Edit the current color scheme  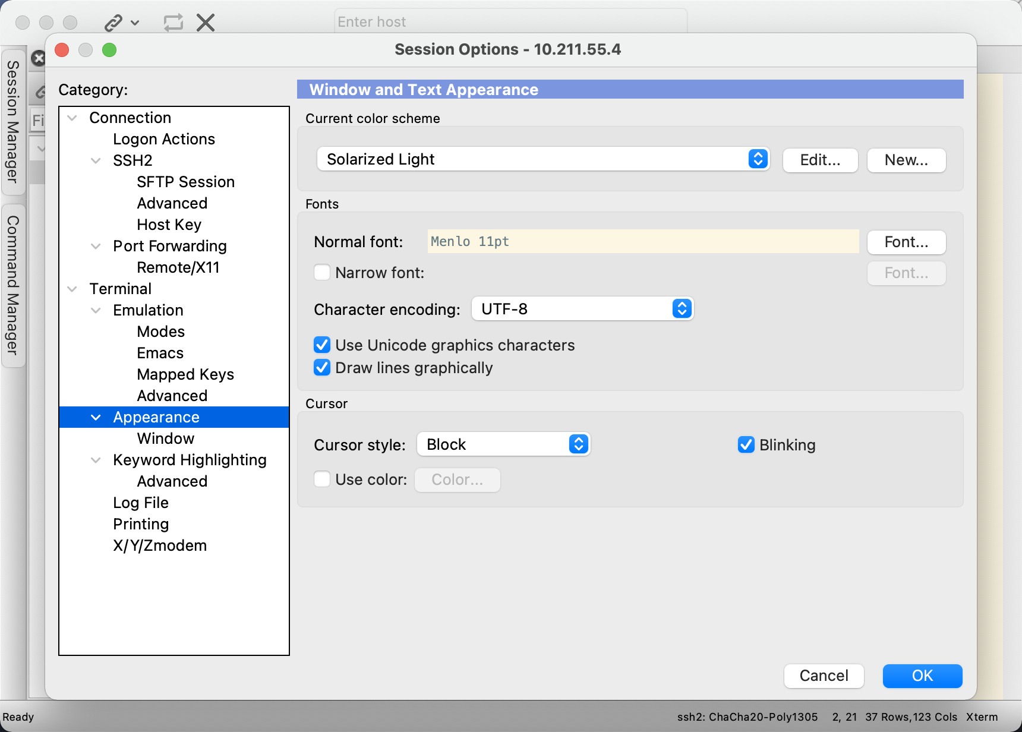point(820,160)
